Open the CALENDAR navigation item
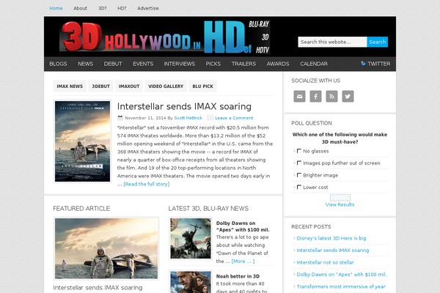 click(x=314, y=64)
